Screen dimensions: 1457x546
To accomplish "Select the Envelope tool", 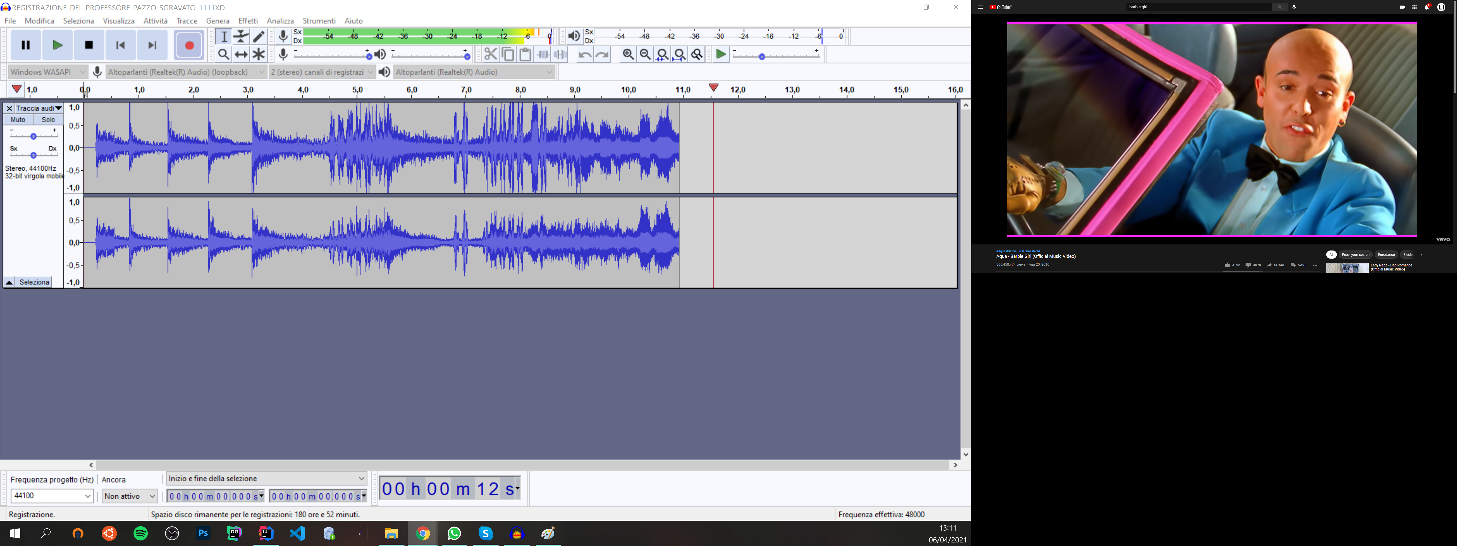I will (x=242, y=37).
